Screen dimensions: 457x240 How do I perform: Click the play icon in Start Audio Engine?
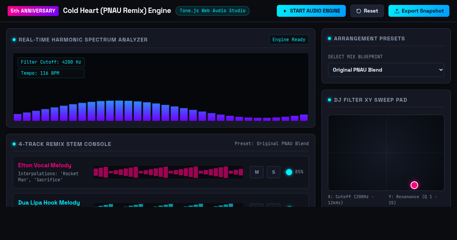[x=285, y=11]
